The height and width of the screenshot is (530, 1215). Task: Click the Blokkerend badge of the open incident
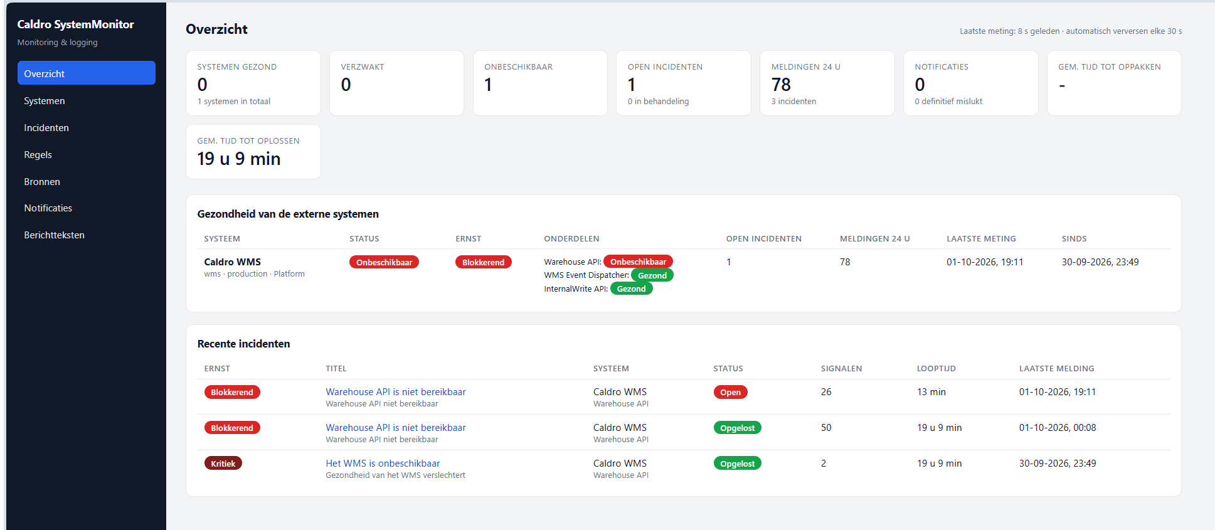point(232,392)
